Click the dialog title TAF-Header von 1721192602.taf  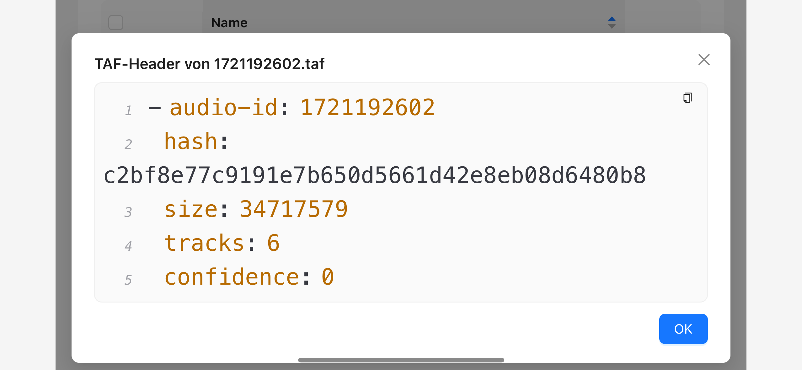point(210,64)
